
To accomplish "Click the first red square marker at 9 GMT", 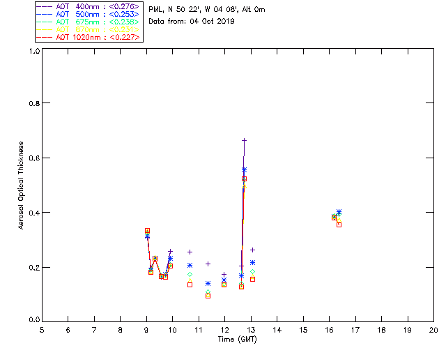I will pyautogui.click(x=147, y=231).
